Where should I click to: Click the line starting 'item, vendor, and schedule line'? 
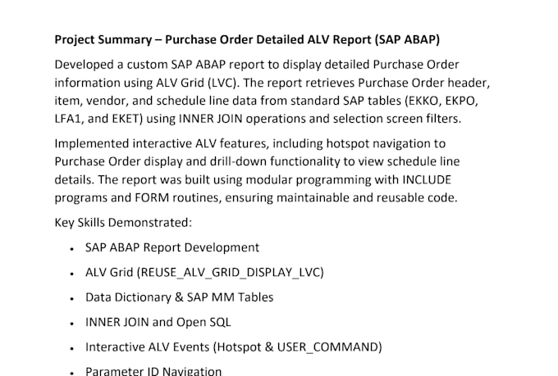click(x=266, y=101)
